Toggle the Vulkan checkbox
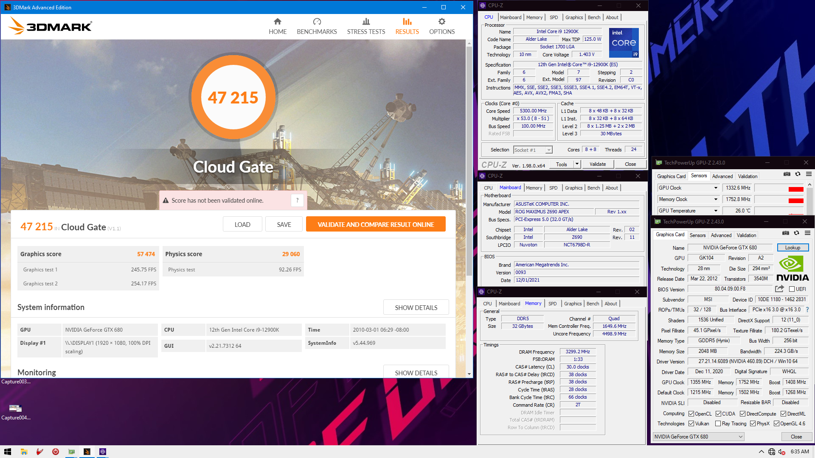The image size is (815, 458). tap(691, 424)
